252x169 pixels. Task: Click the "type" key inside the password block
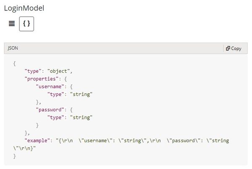coord(55,118)
